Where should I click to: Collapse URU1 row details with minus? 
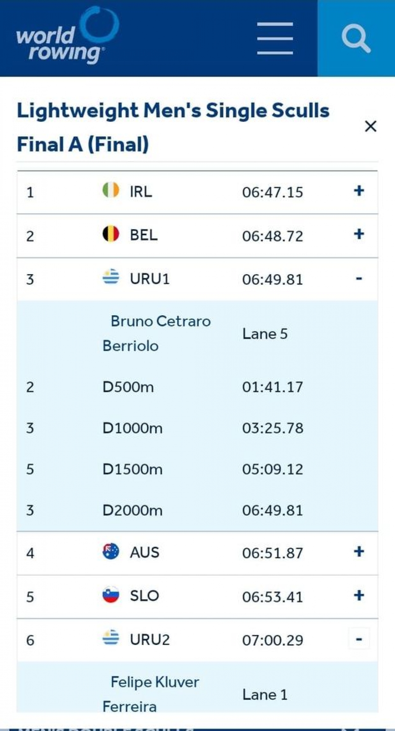[359, 279]
